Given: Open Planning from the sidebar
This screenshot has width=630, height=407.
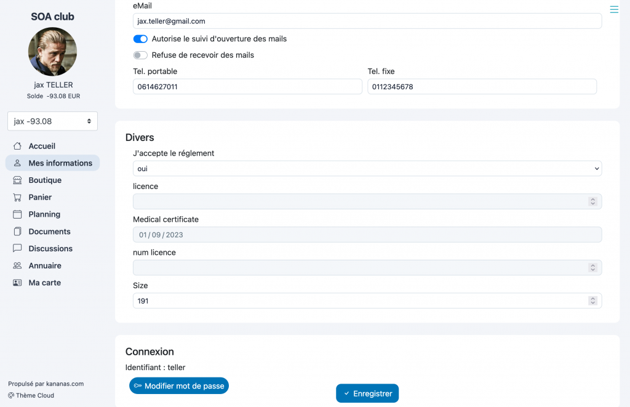Looking at the screenshot, I should click(x=53, y=214).
